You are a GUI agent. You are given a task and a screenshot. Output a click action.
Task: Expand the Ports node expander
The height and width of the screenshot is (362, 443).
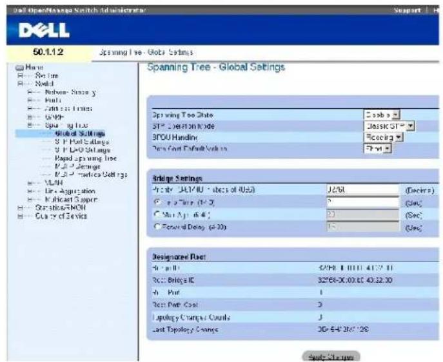[x=30, y=100]
